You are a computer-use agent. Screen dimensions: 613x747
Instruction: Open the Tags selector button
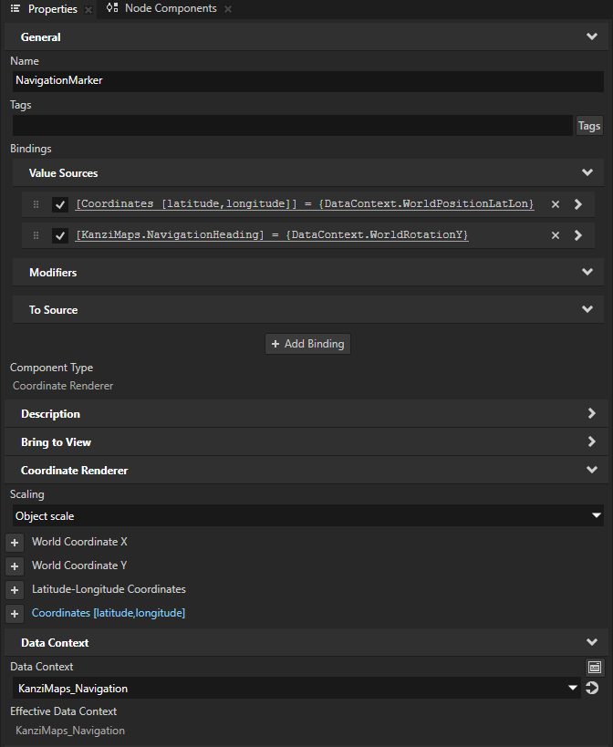pos(589,125)
